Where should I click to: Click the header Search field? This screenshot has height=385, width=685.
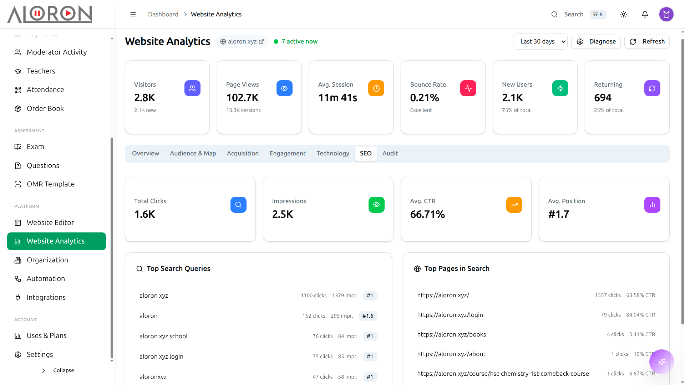(578, 14)
